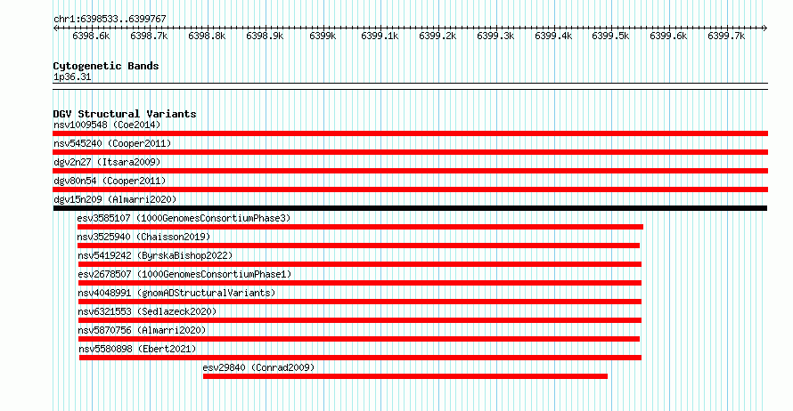This screenshot has width=793, height=411.
Task: Select the nsv1009548 (Coe2014) label
Action: pyautogui.click(x=107, y=125)
